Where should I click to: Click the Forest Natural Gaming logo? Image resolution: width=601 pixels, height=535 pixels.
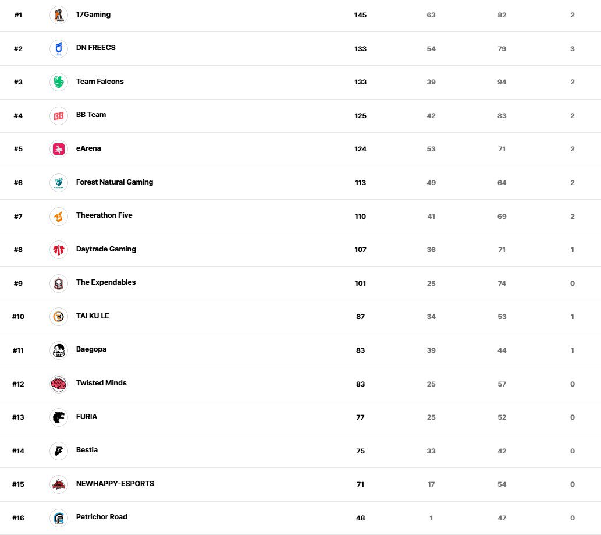coord(59,183)
